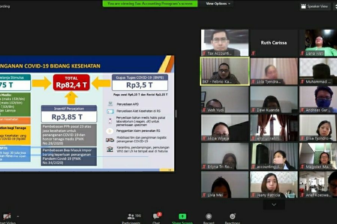This screenshot has height=224, width=337.
Task: Click muted mic icon beside Livia Mei
Action: pyautogui.click(x=204, y=195)
